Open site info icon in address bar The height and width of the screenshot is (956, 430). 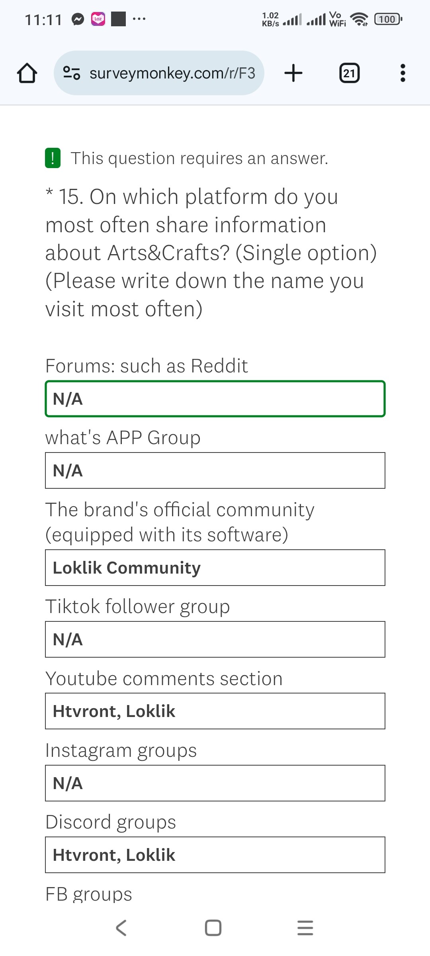[72, 73]
